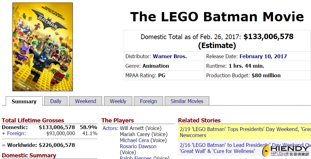The width and height of the screenshot is (311, 159).
Task: Click the Actors link in The Players
Action: pyautogui.click(x=110, y=128)
